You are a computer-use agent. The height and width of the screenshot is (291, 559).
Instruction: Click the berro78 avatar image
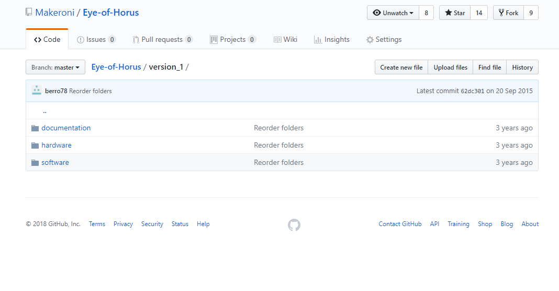point(36,91)
